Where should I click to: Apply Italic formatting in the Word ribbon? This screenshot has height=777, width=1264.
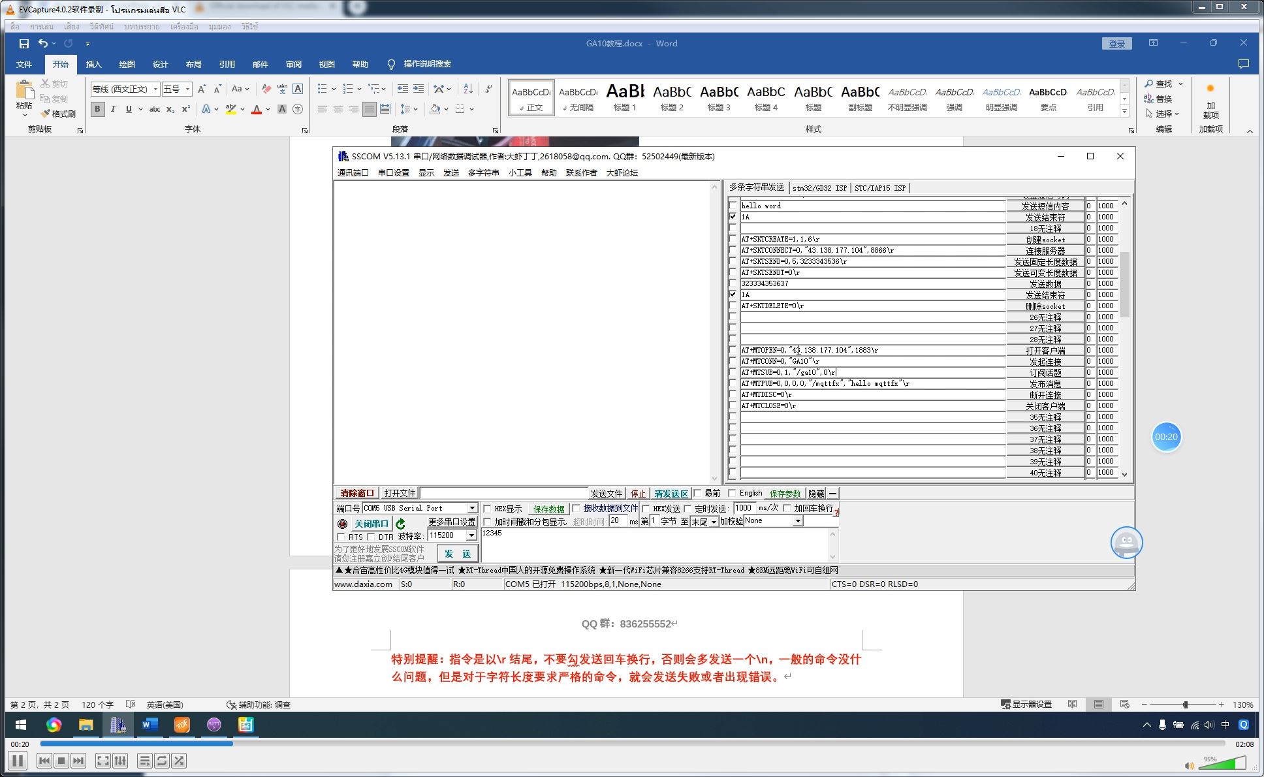pyautogui.click(x=113, y=109)
